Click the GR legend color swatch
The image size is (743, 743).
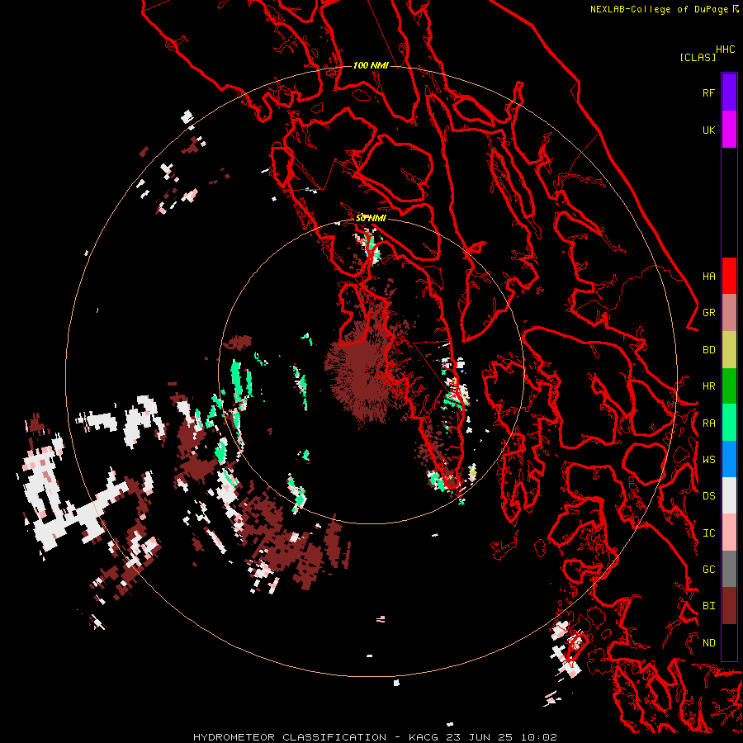pos(729,313)
